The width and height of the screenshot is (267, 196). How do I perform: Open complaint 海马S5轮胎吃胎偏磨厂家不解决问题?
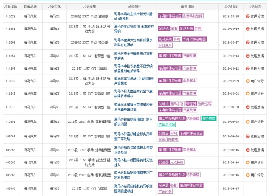(133, 122)
